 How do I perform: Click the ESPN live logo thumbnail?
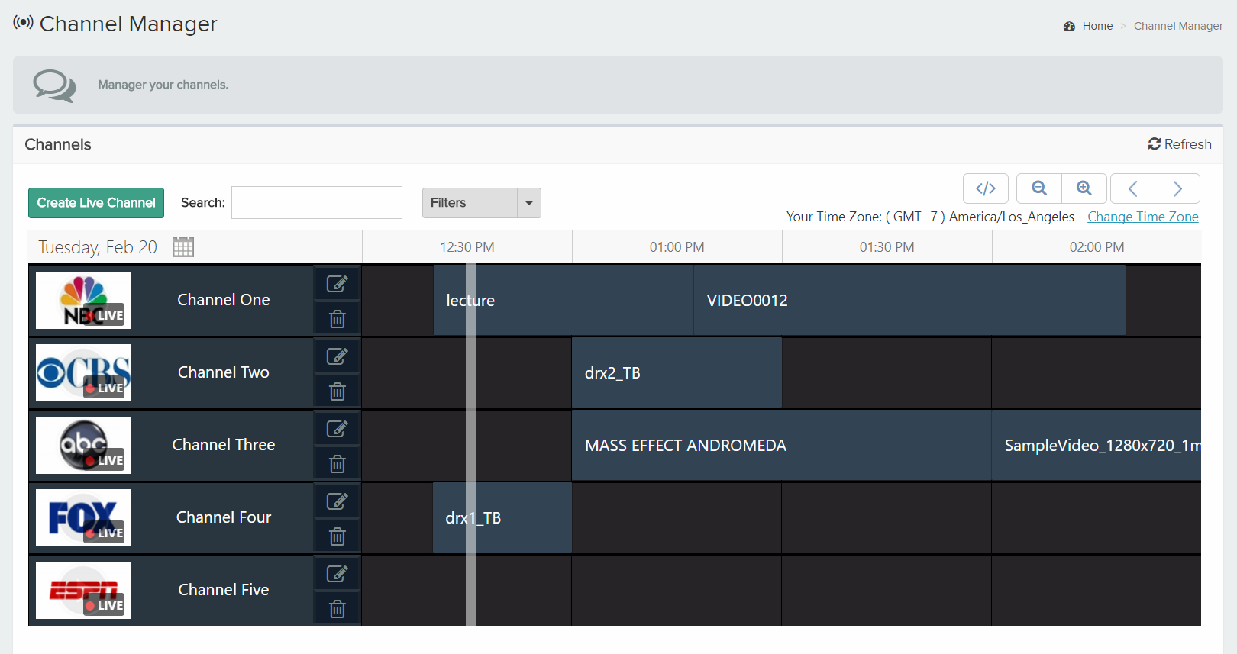pyautogui.click(x=83, y=590)
